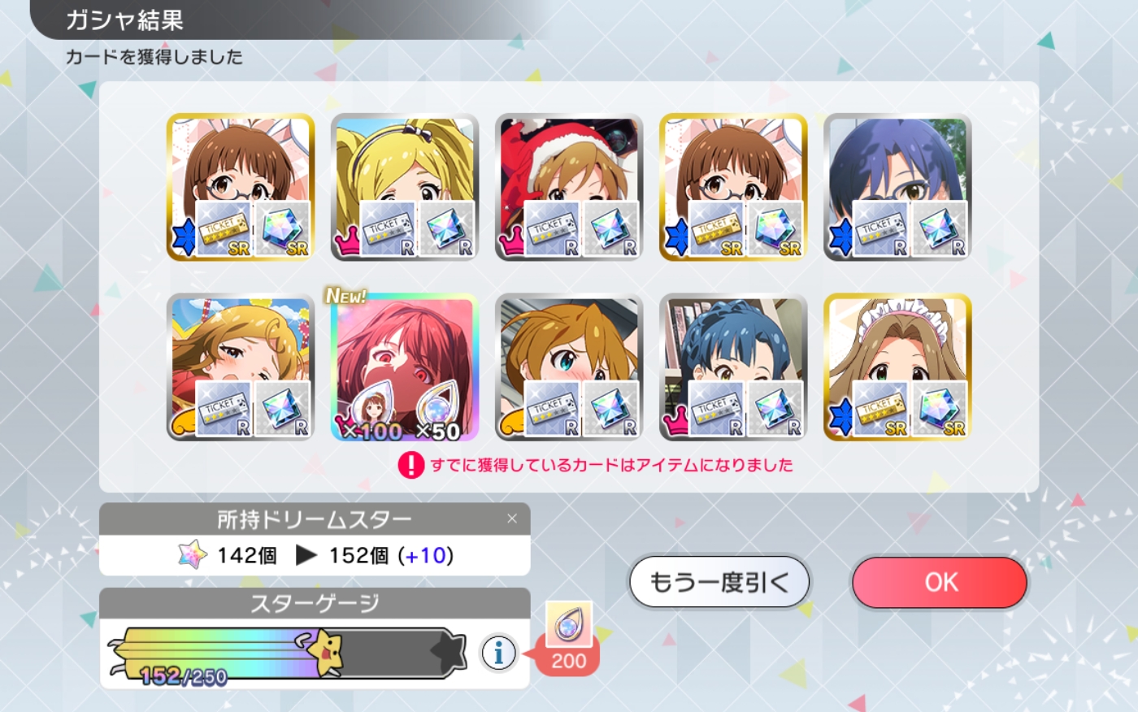Select the maid headband SR card
Screen dimensions: 1138x712
point(897,367)
